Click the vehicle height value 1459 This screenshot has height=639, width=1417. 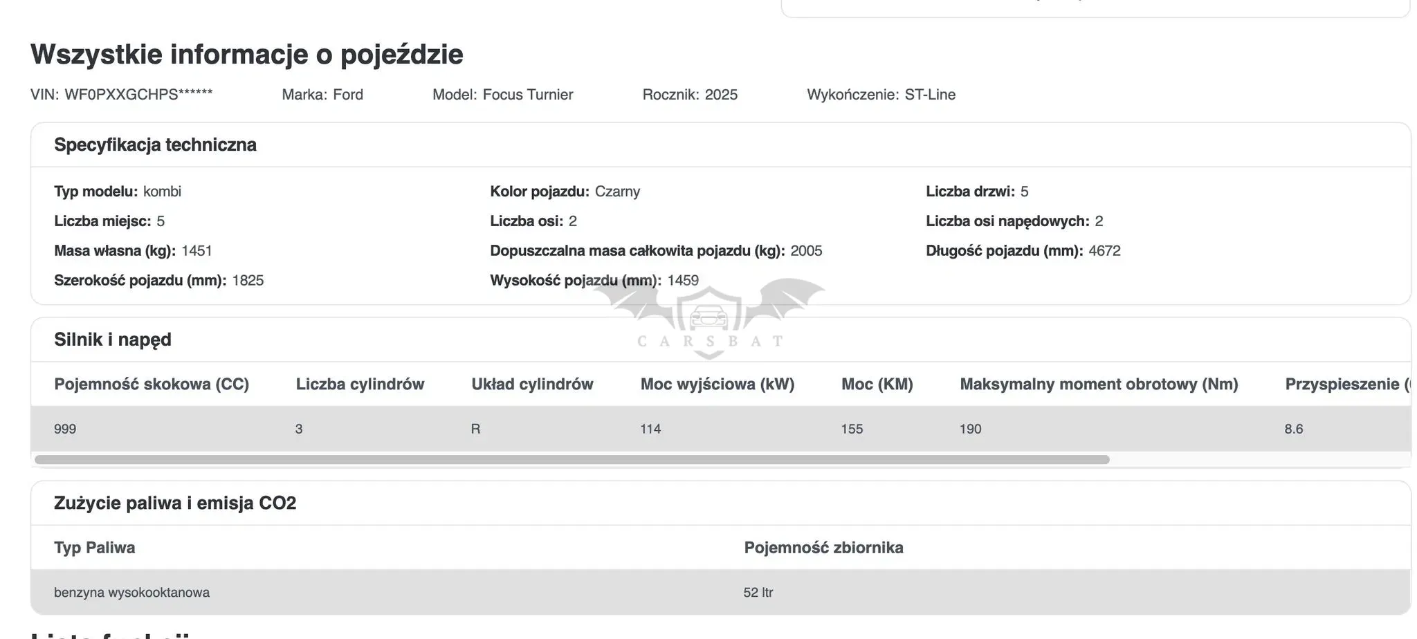point(683,281)
